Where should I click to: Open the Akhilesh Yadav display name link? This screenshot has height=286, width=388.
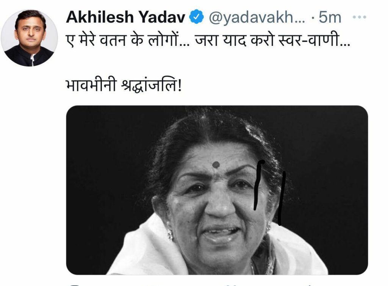point(125,17)
